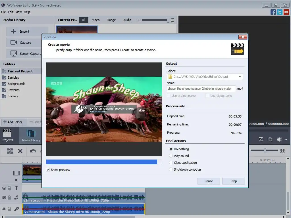Screen dimensions: 291x218
Task: Toggle the music track visibility eye
Action: tap(4, 198)
